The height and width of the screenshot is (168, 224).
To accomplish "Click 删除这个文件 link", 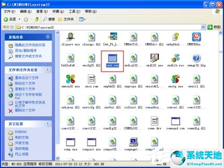I will (x=25, y=110).
